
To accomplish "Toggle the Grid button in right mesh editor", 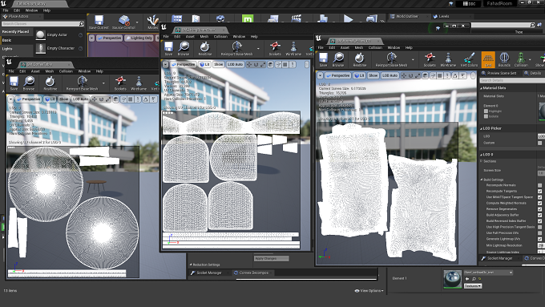I will 488,59.
